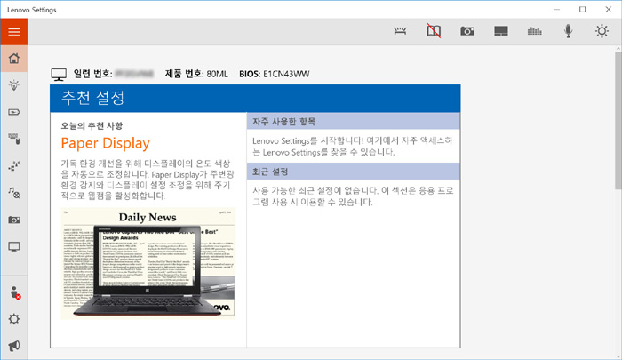This screenshot has height=360, width=622.
Task: Toggle the crossed-out reading mode icon
Action: [434, 31]
